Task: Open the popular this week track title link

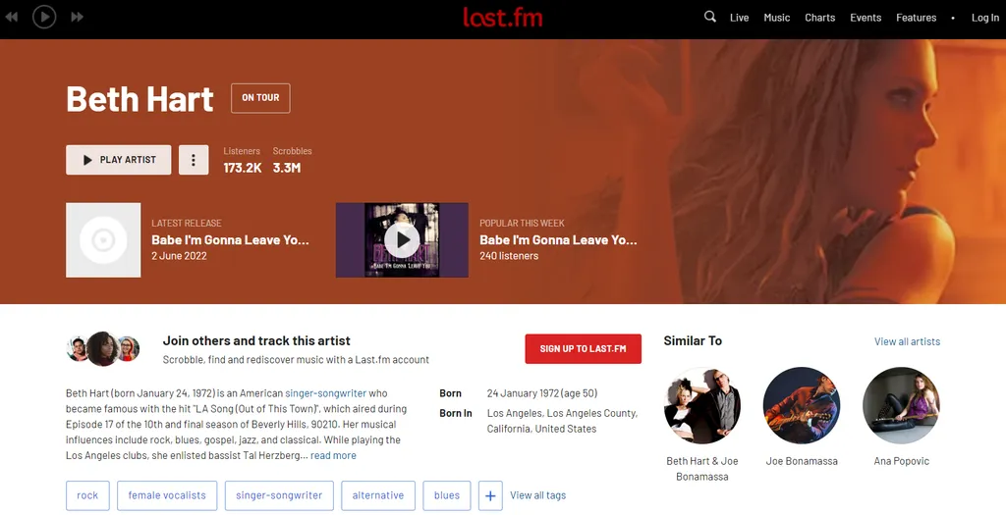Action: 558,240
